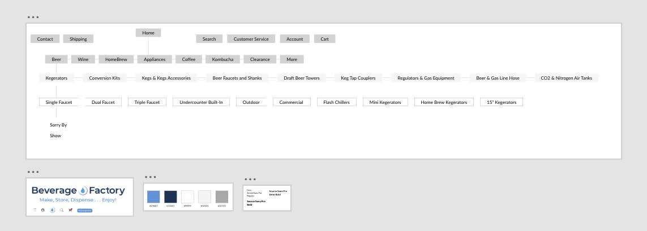Select the Search box

[x=209, y=39]
